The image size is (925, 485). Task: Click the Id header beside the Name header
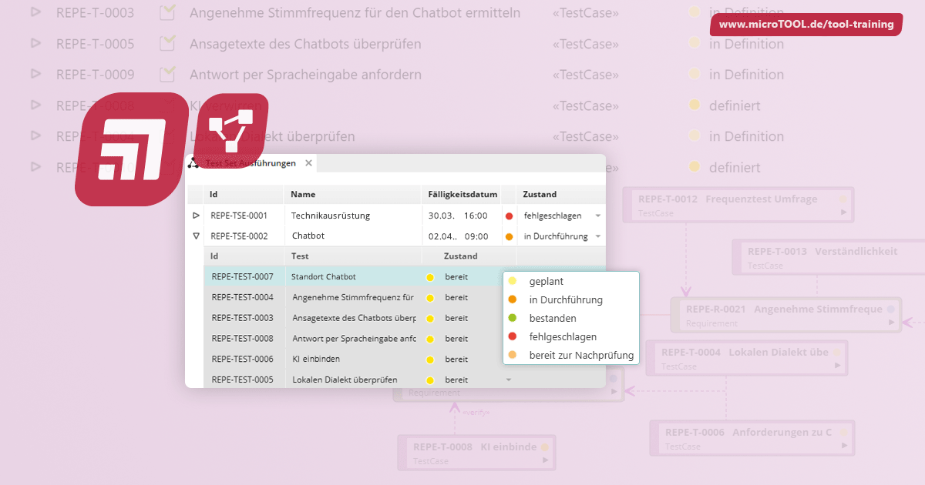244,195
